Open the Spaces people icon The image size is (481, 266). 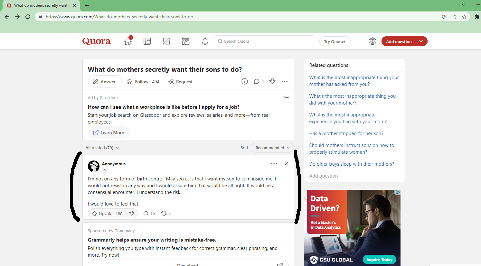186,41
